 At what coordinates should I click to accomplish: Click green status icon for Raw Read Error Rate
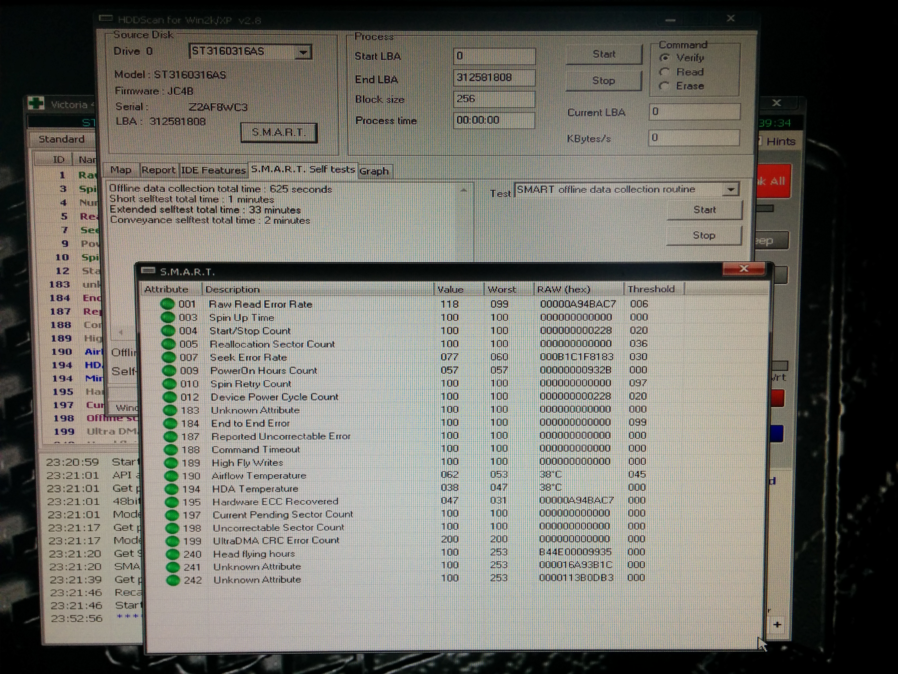(167, 304)
